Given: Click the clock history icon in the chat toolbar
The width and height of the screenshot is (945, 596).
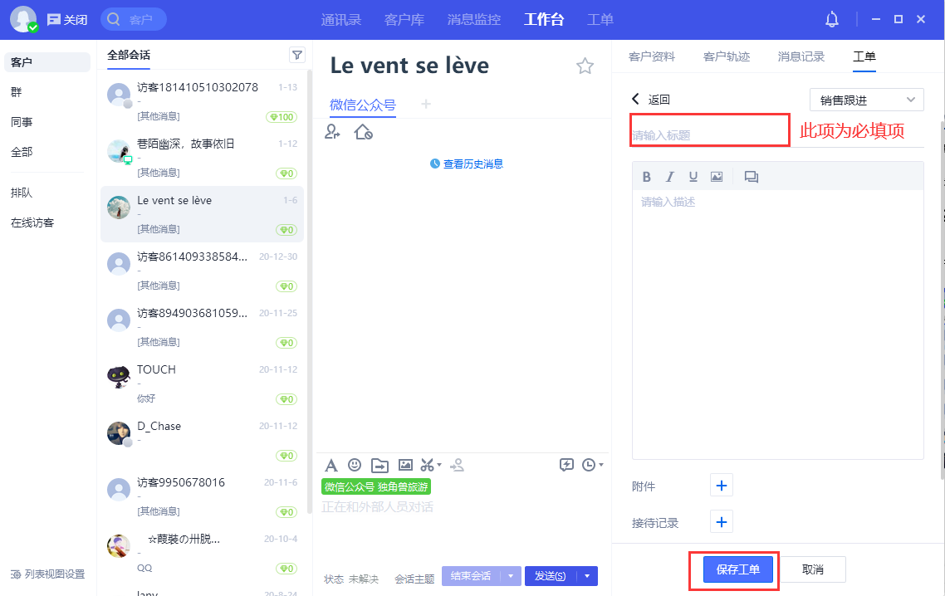Looking at the screenshot, I should pyautogui.click(x=589, y=465).
